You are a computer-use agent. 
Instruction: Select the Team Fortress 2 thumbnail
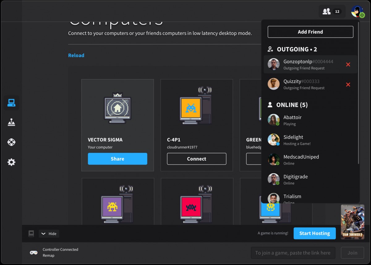coord(352,222)
